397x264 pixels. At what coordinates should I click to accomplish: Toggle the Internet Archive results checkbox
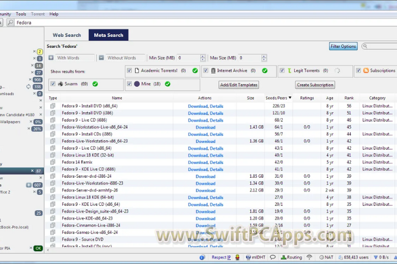[206, 70]
